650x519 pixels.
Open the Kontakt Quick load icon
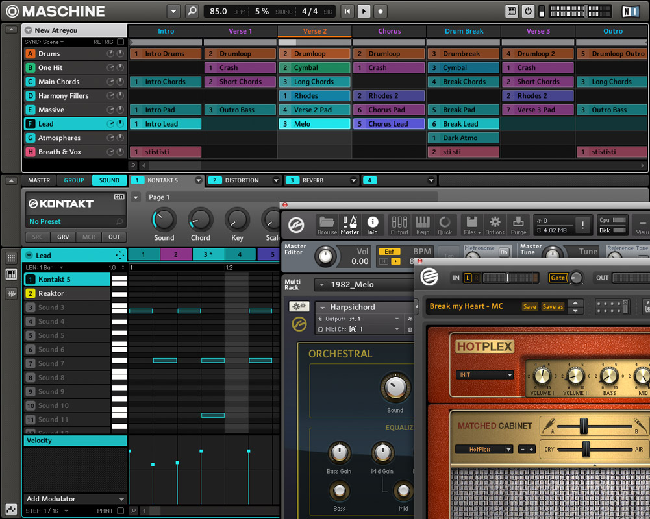(x=445, y=225)
